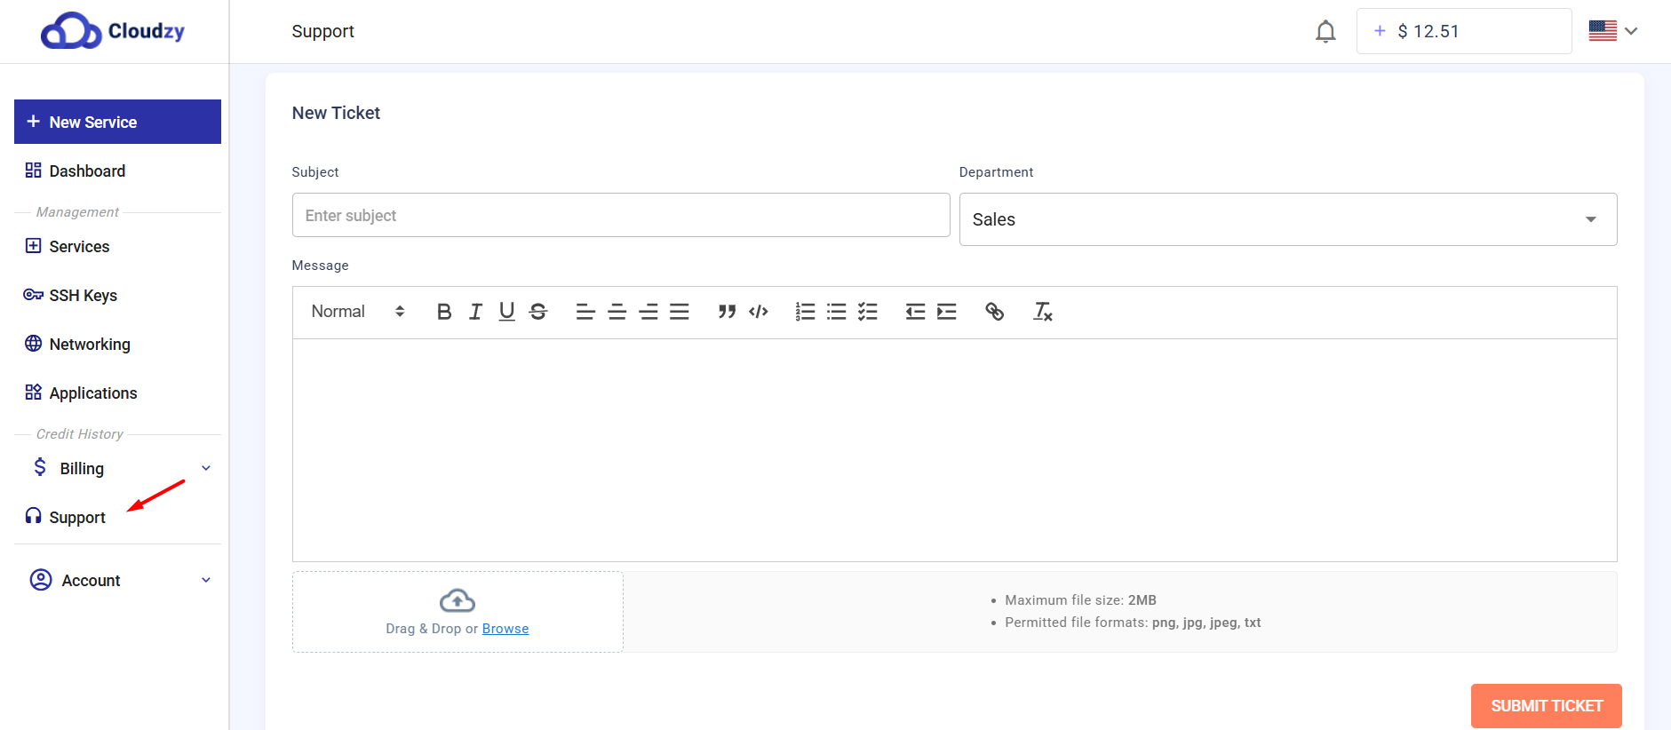Click the Permitted file formats text

tap(1133, 623)
